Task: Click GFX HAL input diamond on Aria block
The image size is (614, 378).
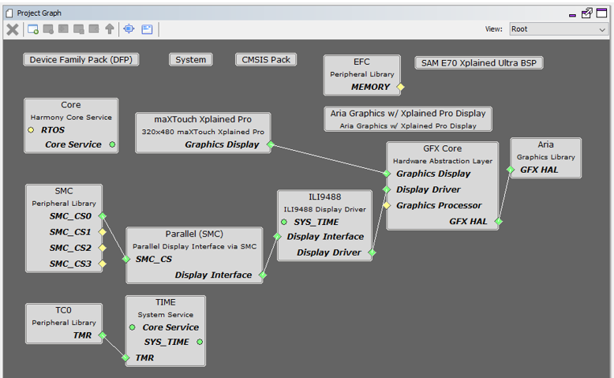Action: 511,170
